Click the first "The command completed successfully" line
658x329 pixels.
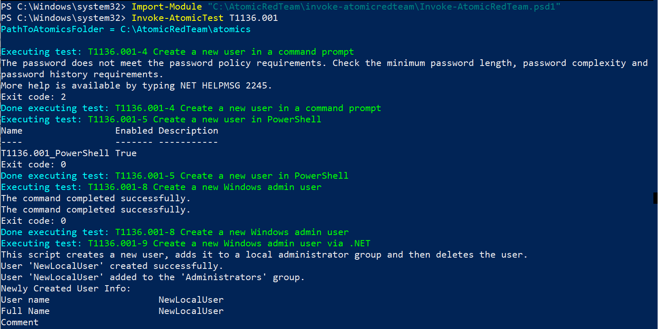coord(95,198)
